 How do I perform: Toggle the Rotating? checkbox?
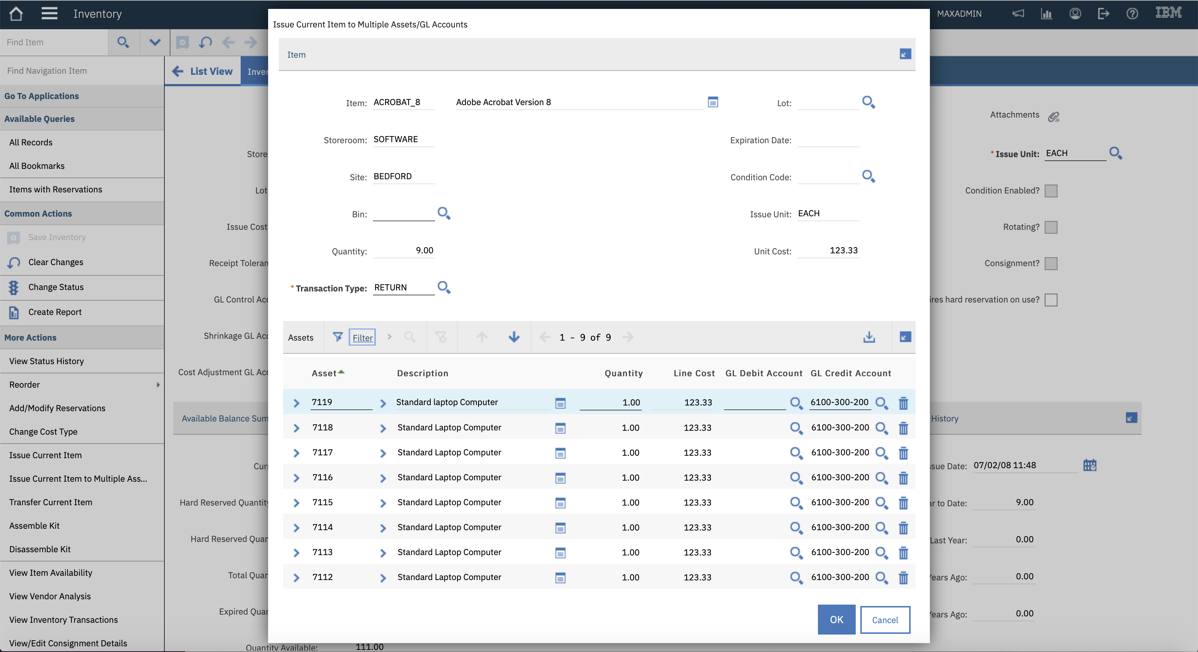click(1051, 227)
